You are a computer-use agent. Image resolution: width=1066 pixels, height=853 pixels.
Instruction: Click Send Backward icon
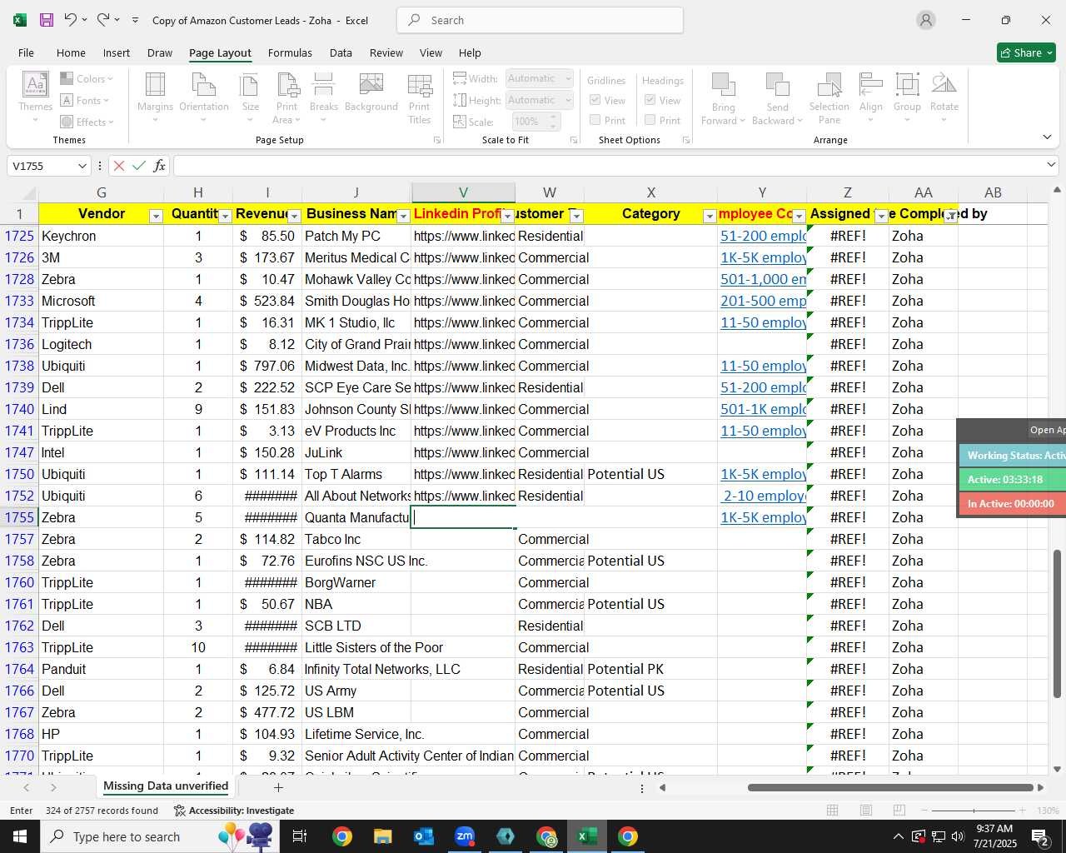pyautogui.click(x=777, y=84)
